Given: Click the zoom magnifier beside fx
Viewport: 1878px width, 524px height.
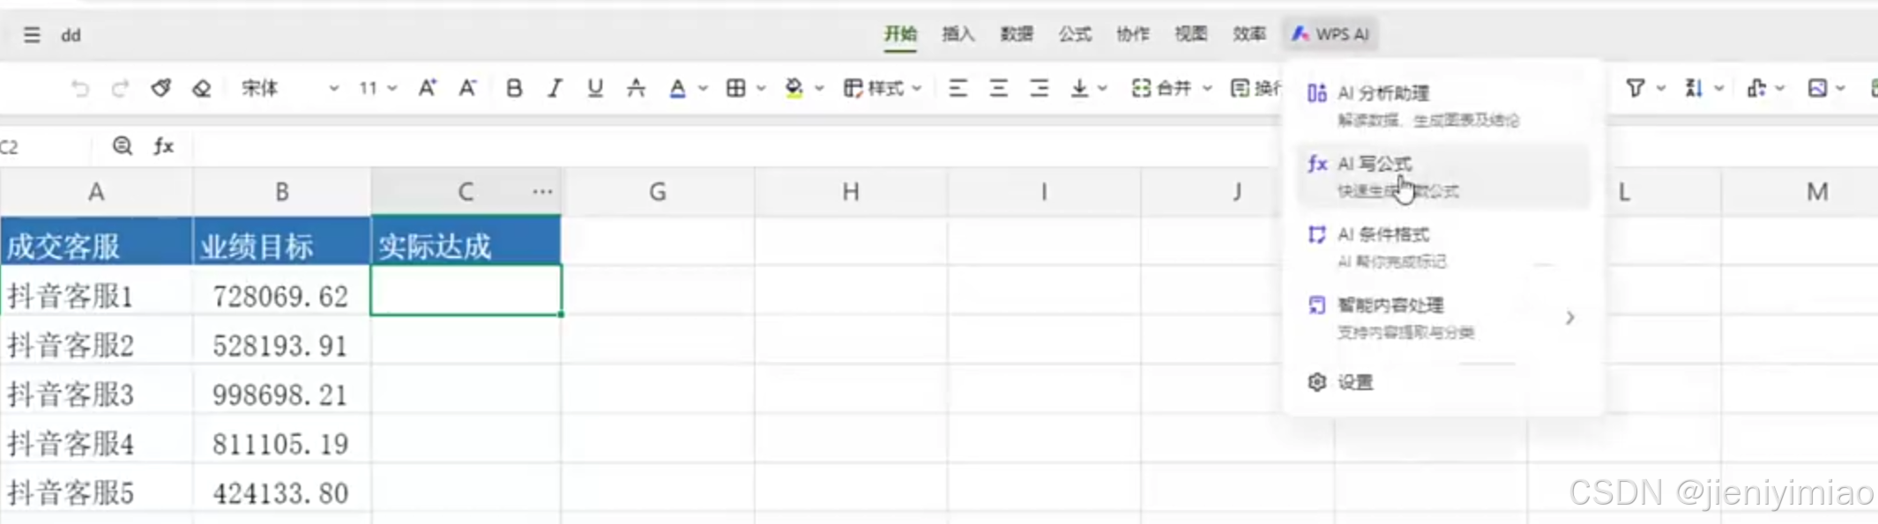Looking at the screenshot, I should (123, 145).
